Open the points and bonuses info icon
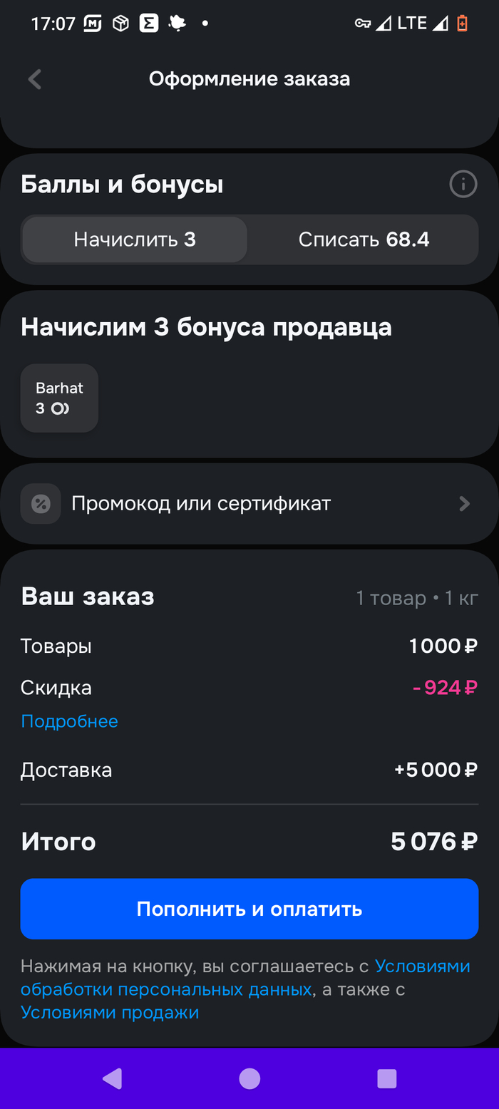The width and height of the screenshot is (499, 1109). point(463,185)
